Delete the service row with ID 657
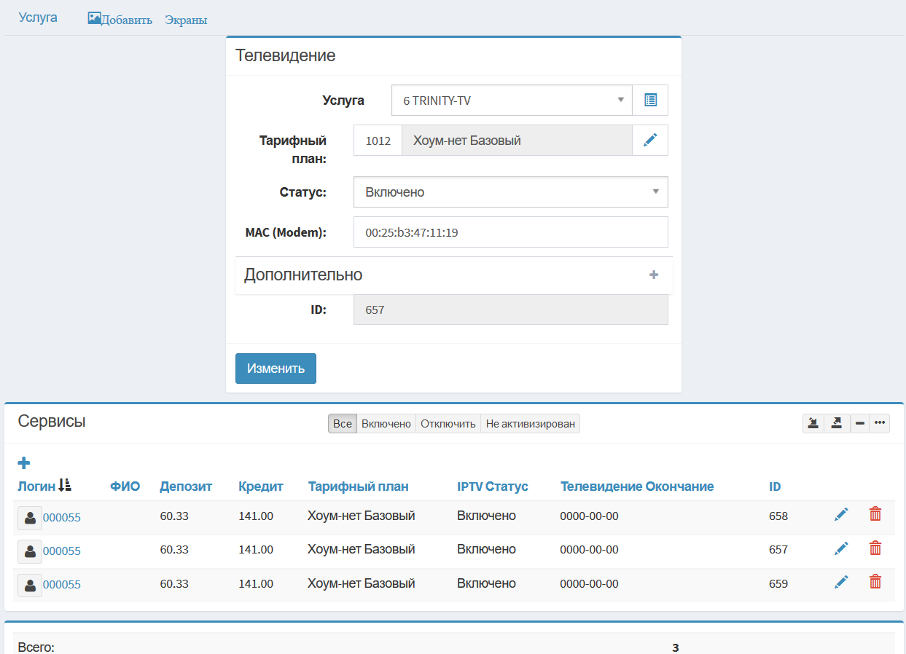Image resolution: width=906 pixels, height=654 pixels. click(x=875, y=548)
